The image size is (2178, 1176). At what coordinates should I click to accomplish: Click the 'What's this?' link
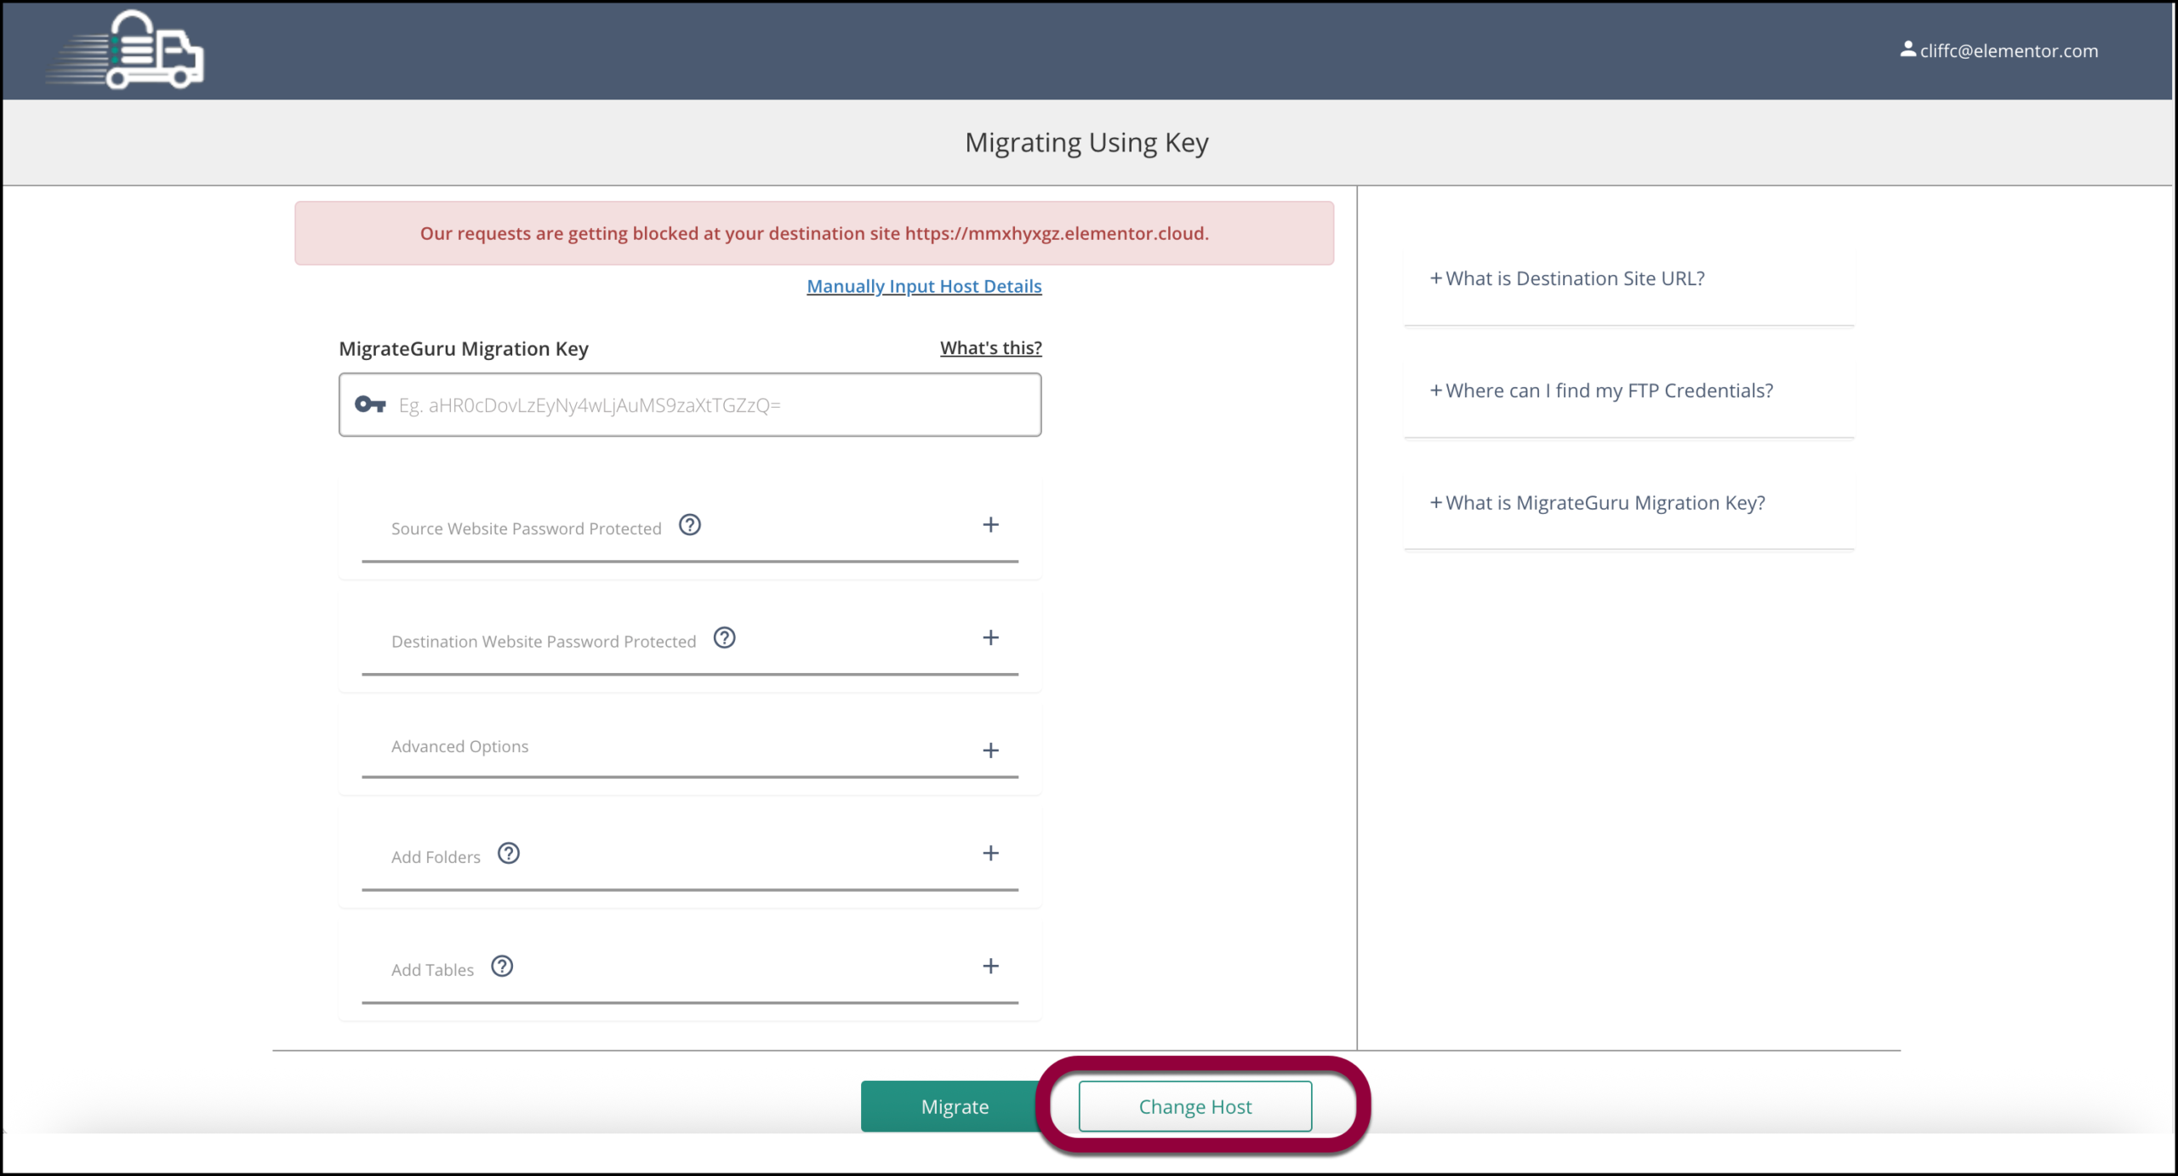pos(990,347)
